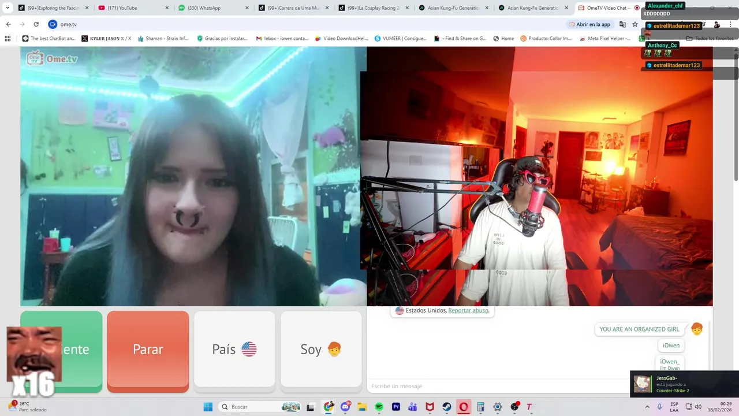Image resolution: width=739 pixels, height=416 pixels.
Task: Click the taskbar Buscar search box
Action: click(x=261, y=407)
